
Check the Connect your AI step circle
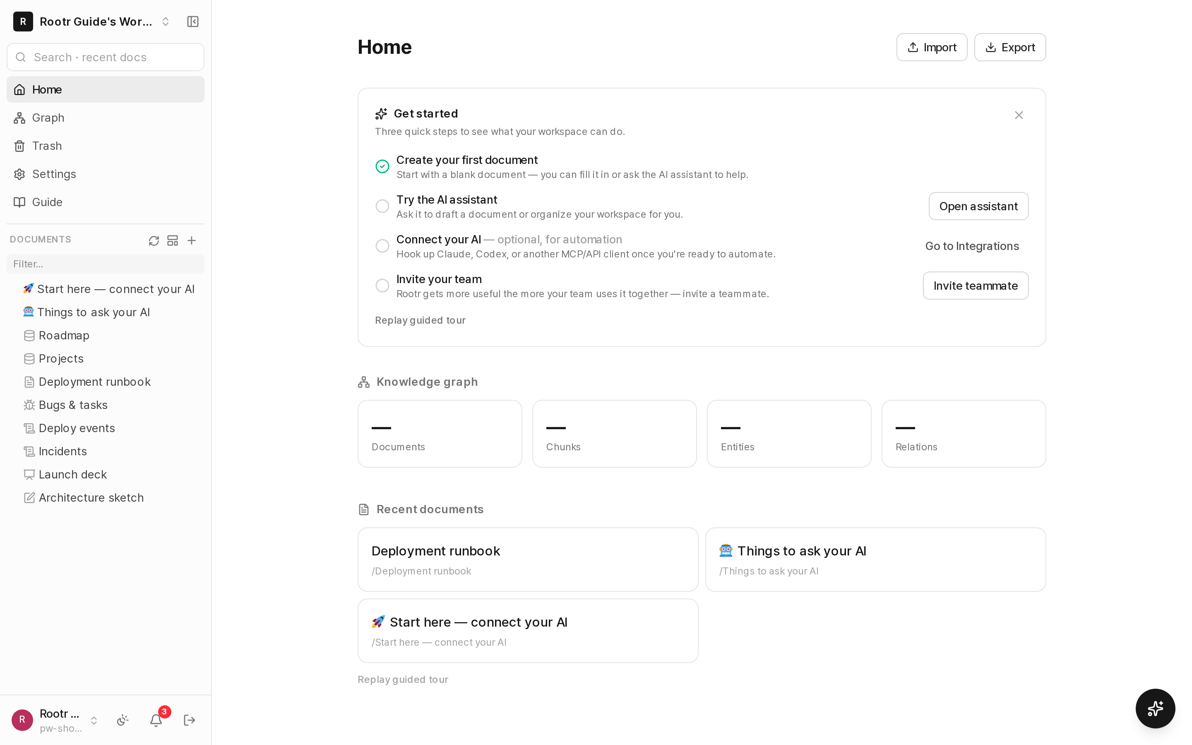pos(382,246)
